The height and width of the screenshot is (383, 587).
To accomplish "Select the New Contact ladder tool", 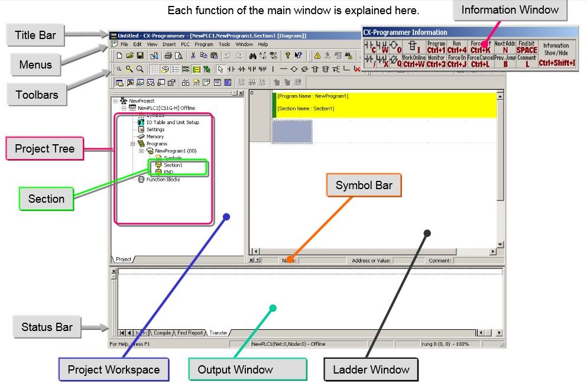I will click(x=231, y=69).
